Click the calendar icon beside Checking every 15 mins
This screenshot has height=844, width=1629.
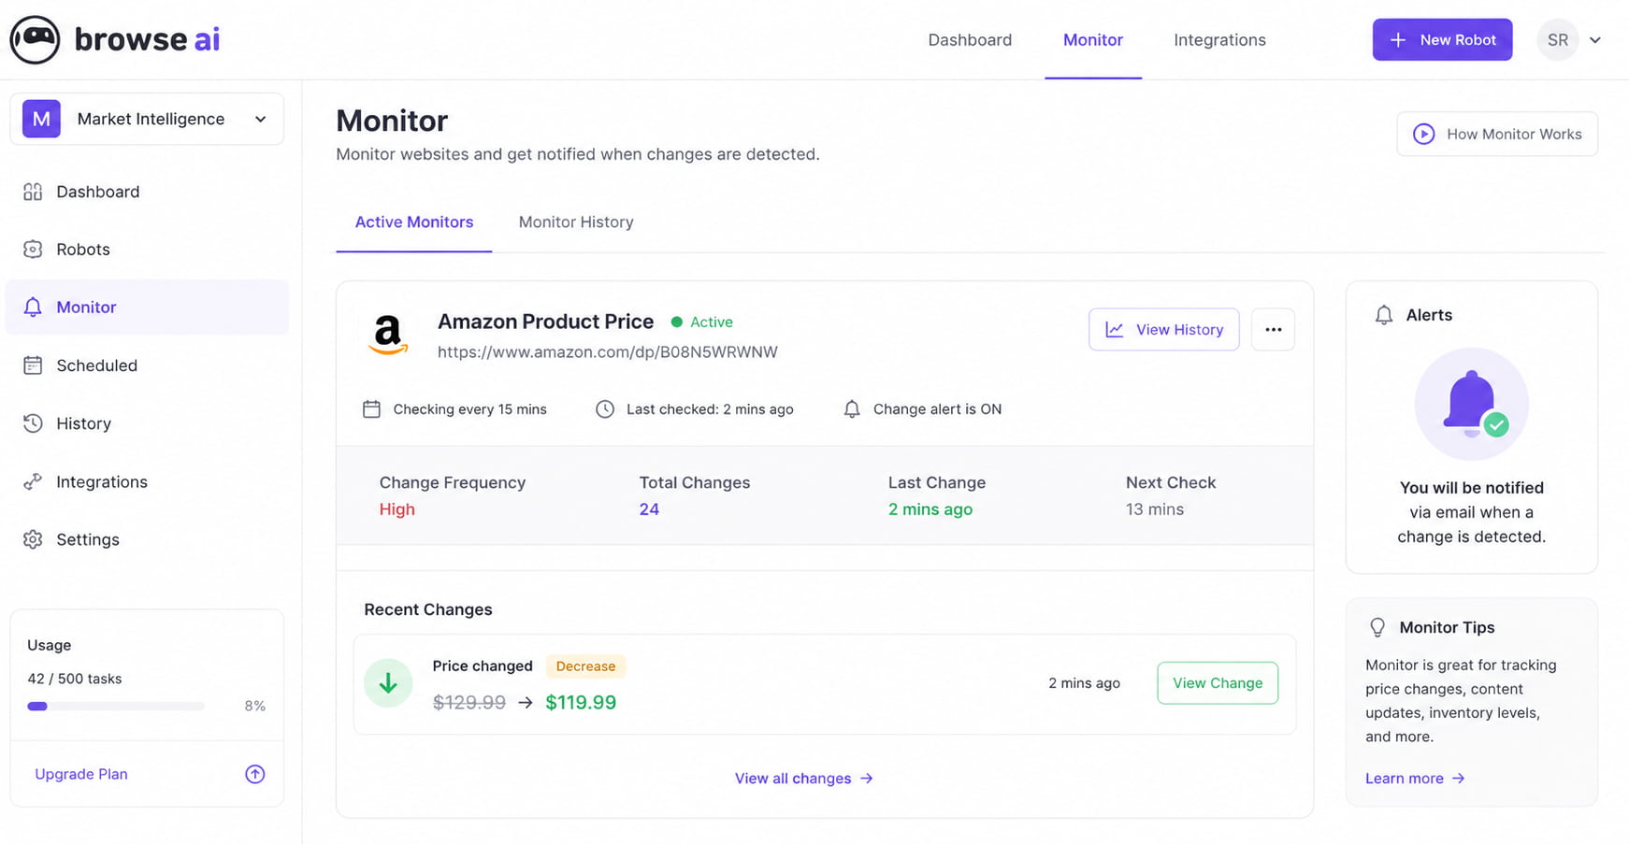(371, 409)
